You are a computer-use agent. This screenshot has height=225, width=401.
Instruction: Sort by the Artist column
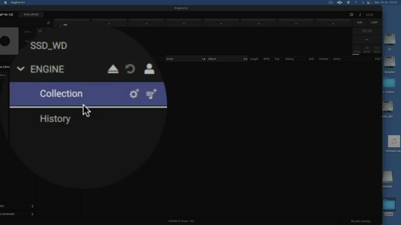pyautogui.click(x=185, y=59)
